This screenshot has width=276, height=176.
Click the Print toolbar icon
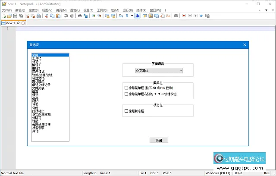point(38,16)
